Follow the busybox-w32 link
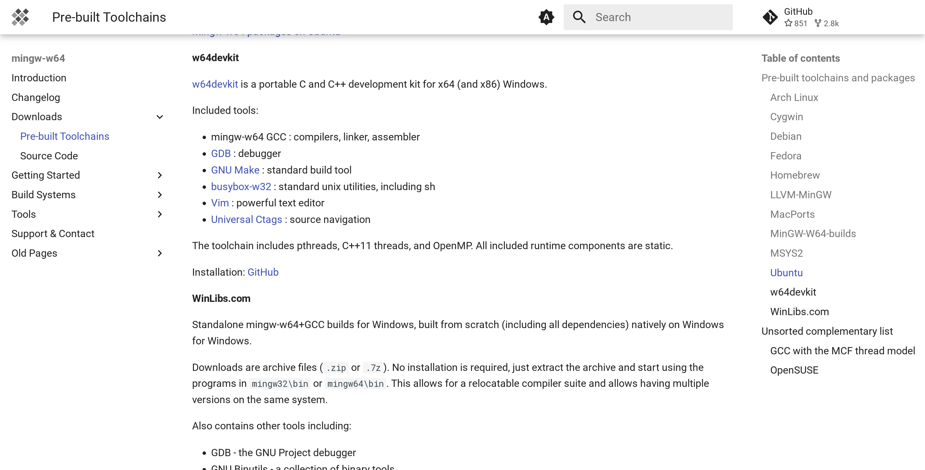 point(241,186)
